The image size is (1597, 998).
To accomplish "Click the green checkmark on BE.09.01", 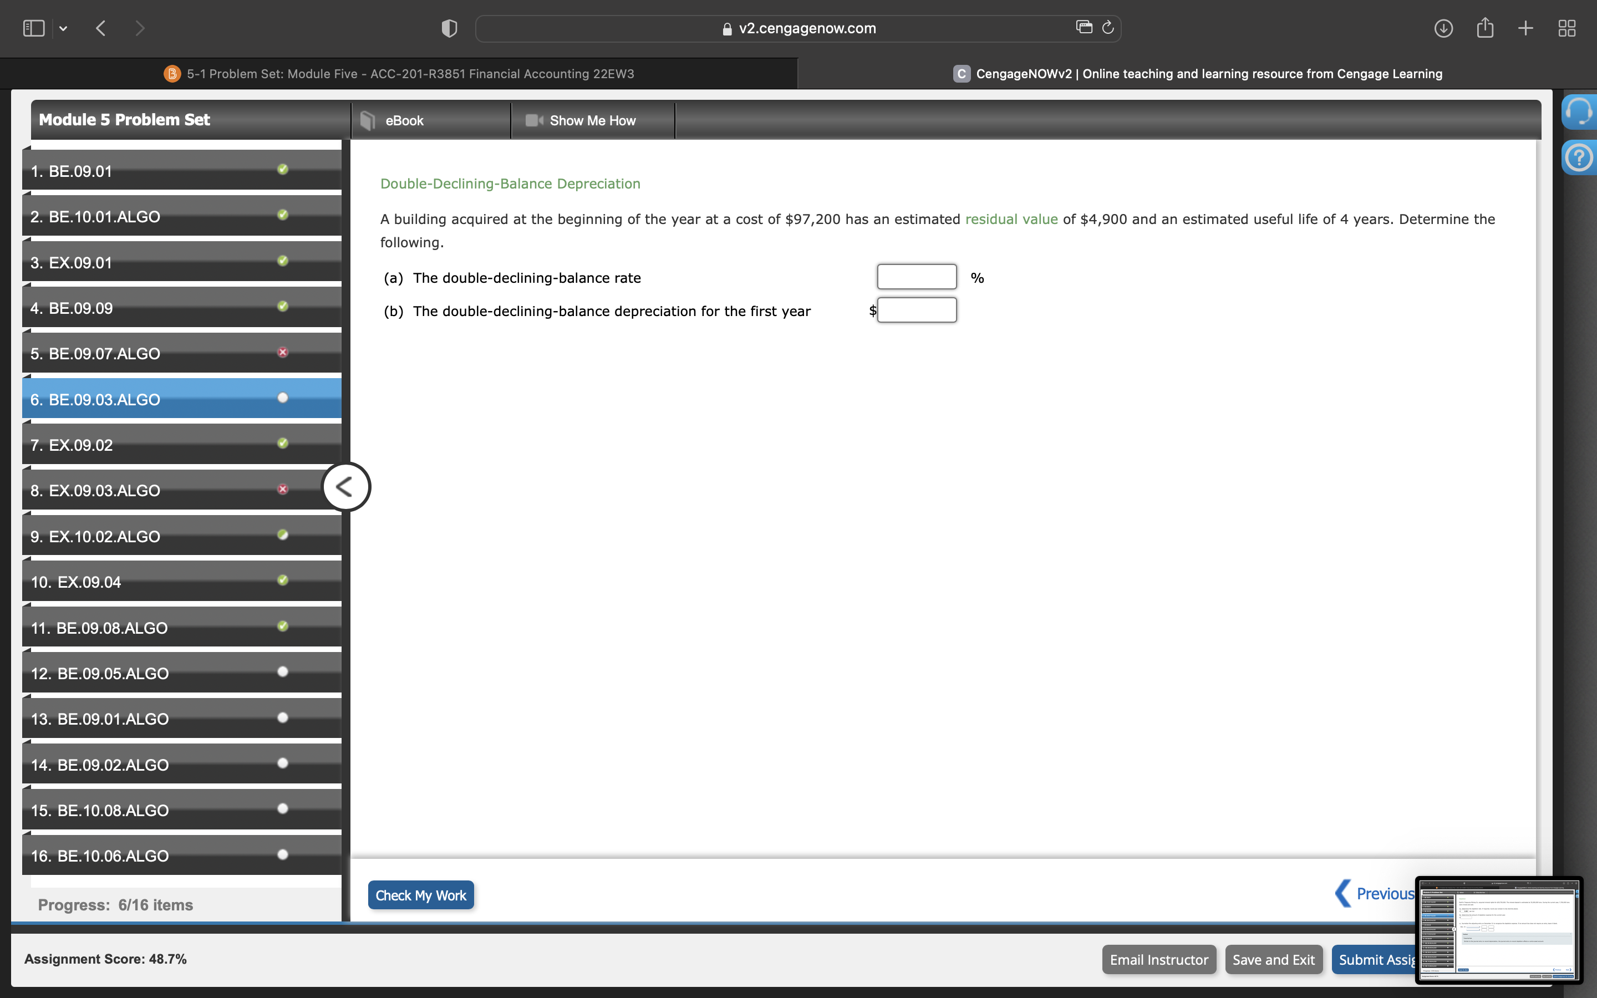I will click(282, 169).
